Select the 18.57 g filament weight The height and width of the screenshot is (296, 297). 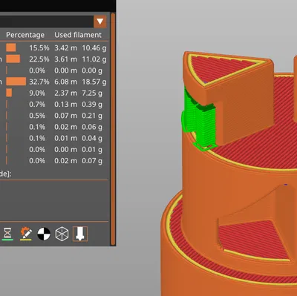pyautogui.click(x=94, y=82)
